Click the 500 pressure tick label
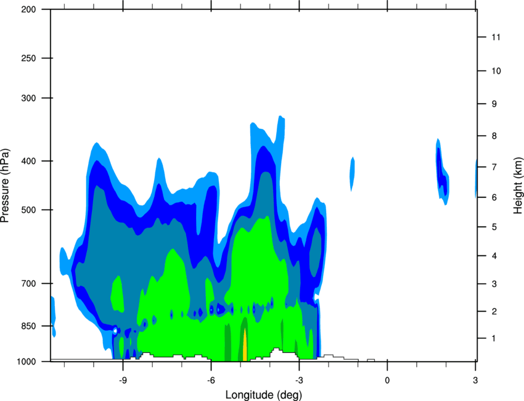524x401 pixels. (x=28, y=210)
